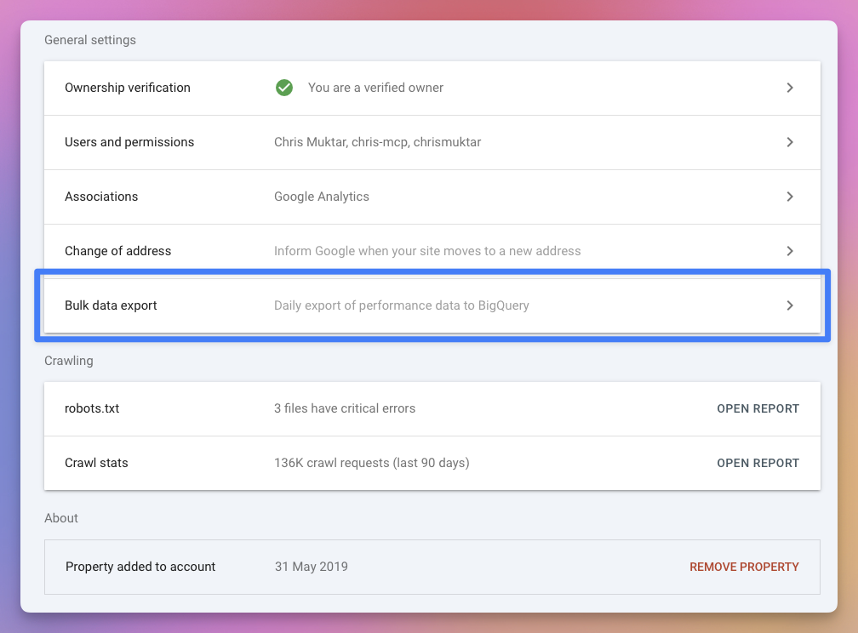Open the robots.txt report
This screenshot has height=633, width=858.
tap(758, 408)
